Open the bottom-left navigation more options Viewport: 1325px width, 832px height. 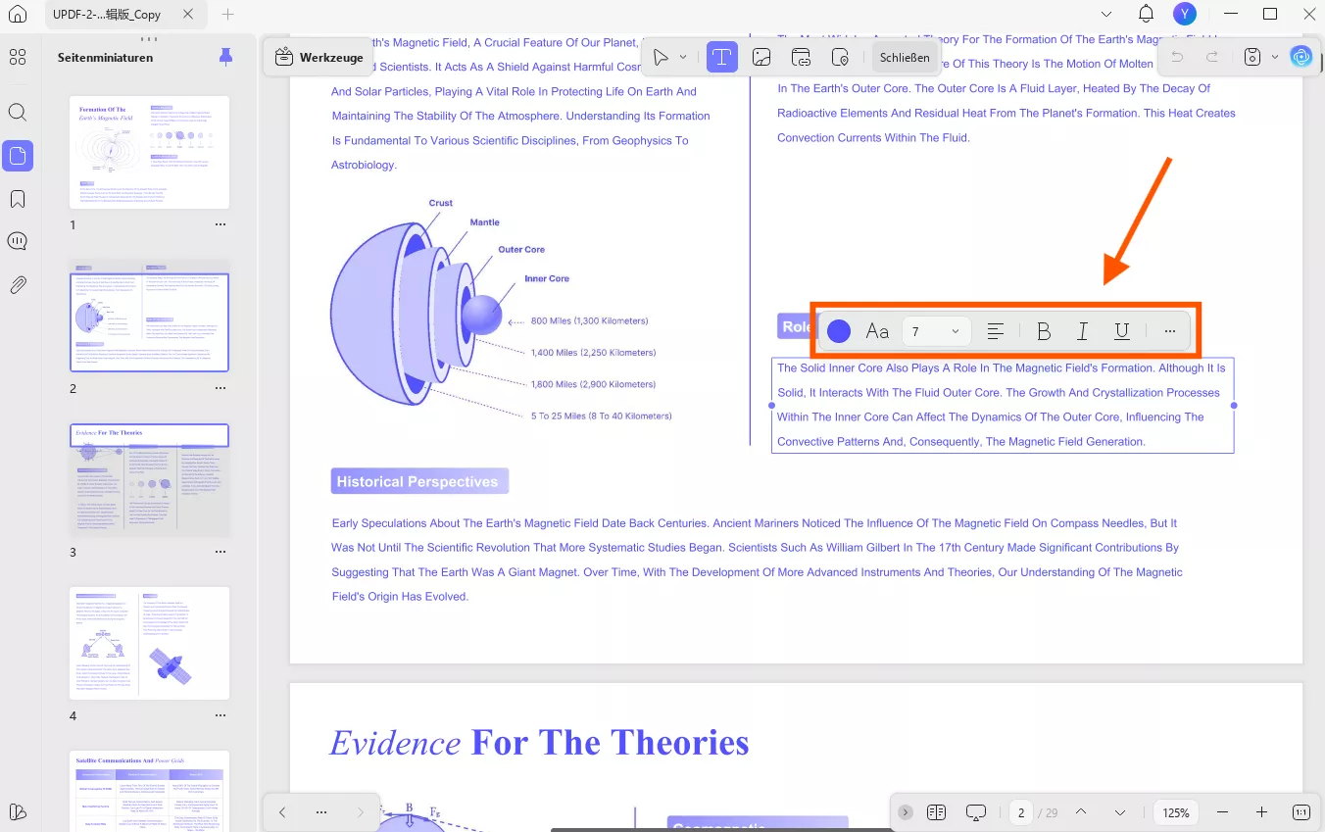click(x=321, y=812)
